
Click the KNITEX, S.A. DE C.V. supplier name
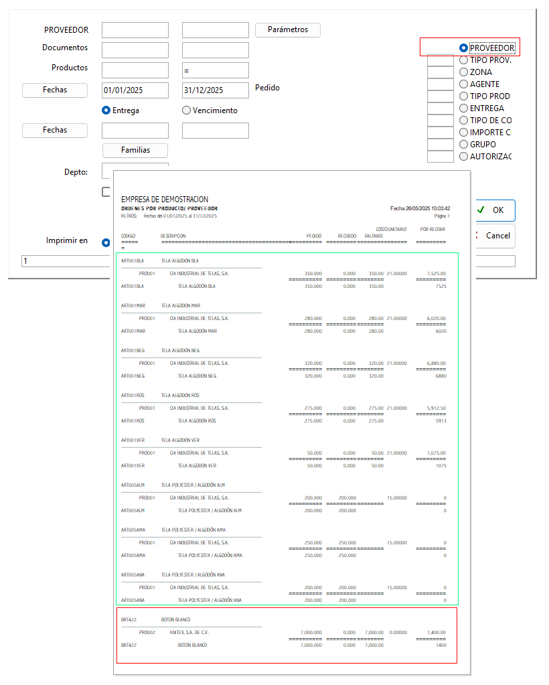[189, 632]
